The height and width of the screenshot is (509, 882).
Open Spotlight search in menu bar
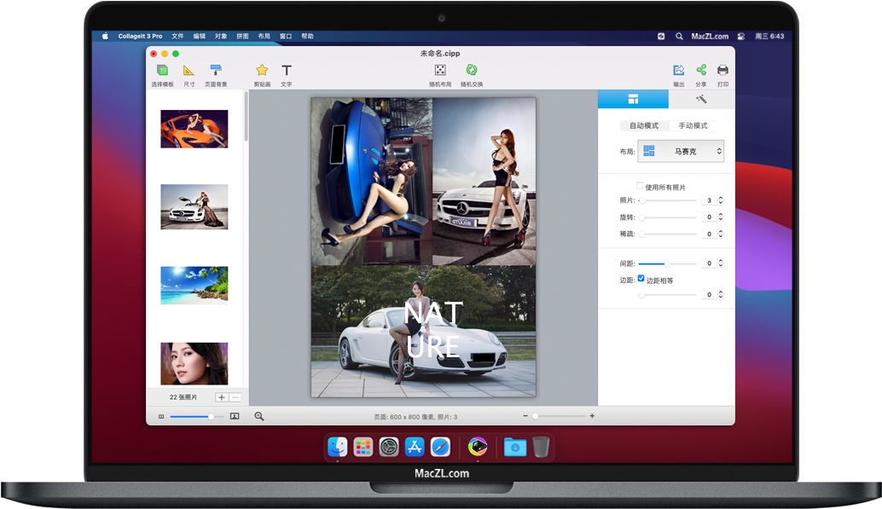[679, 36]
